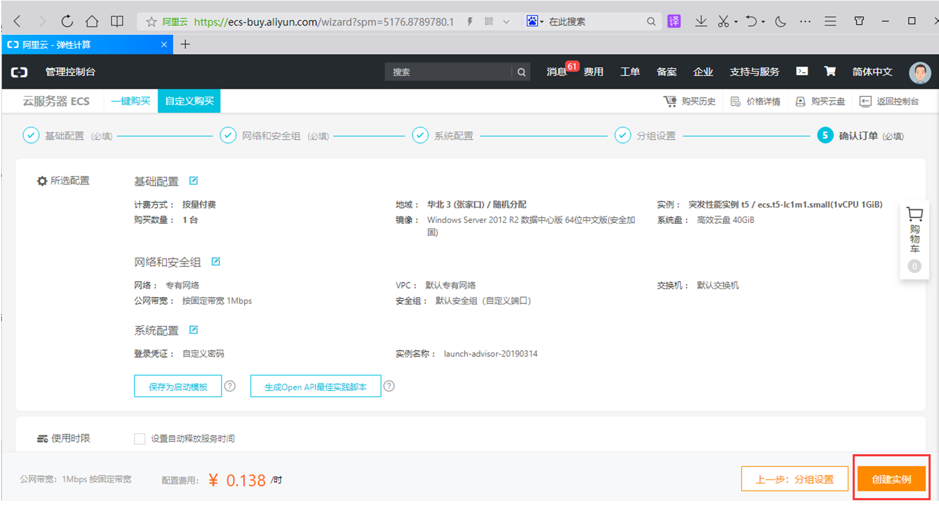Screen dimensions: 939x505
Task: Expand the 简体中文 language dropdown
Action: (872, 72)
